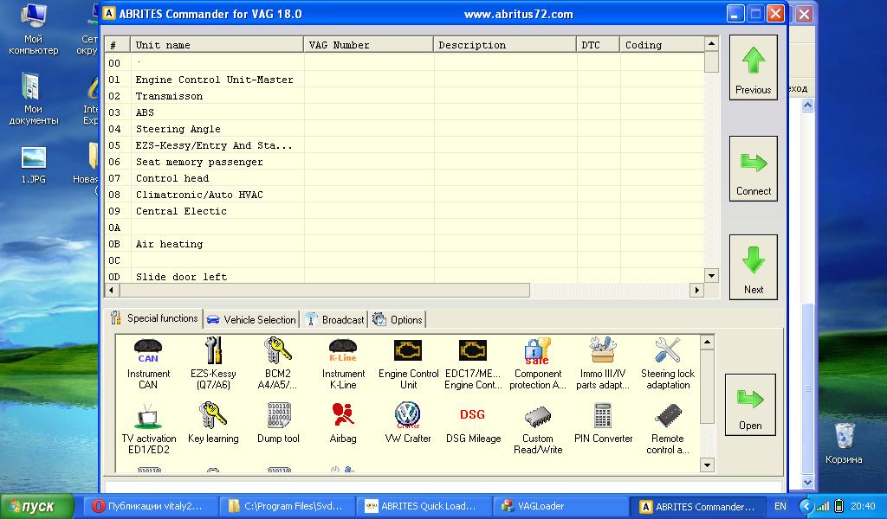Select the Seat memory passenger row
This screenshot has height=519, width=887.
(x=405, y=162)
